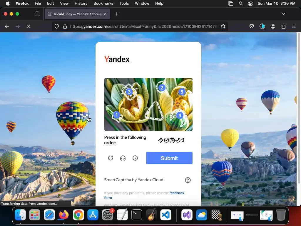Open Terminal from the Dock
The image size is (301, 226).
(137, 215)
